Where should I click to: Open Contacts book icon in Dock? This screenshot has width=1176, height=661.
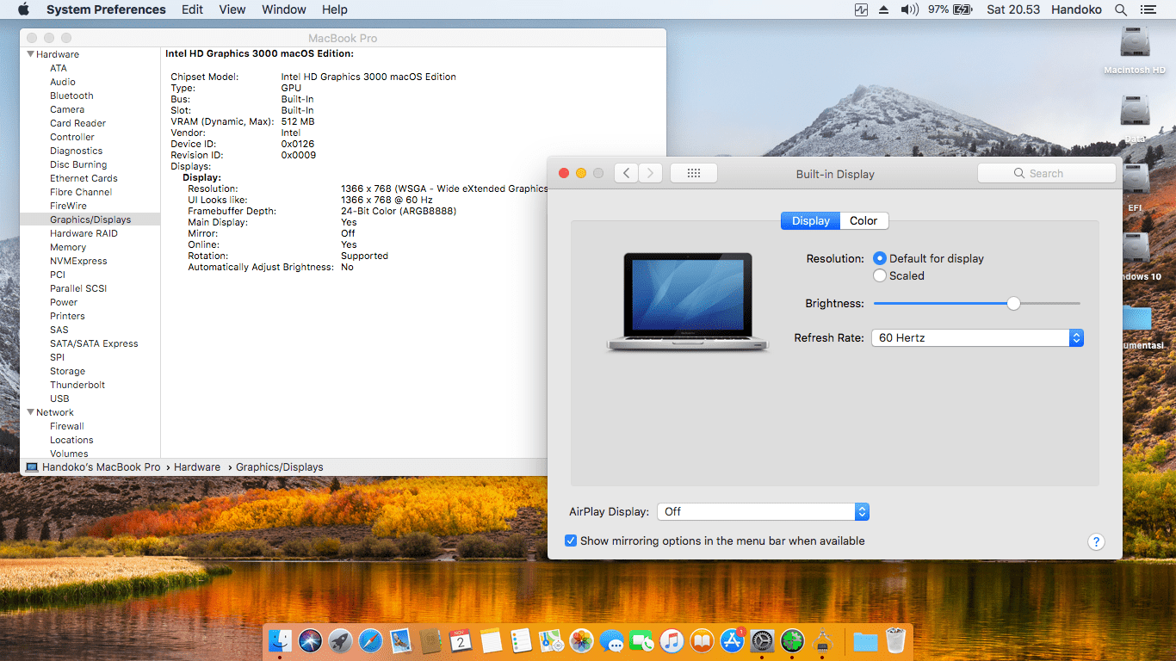tap(430, 640)
